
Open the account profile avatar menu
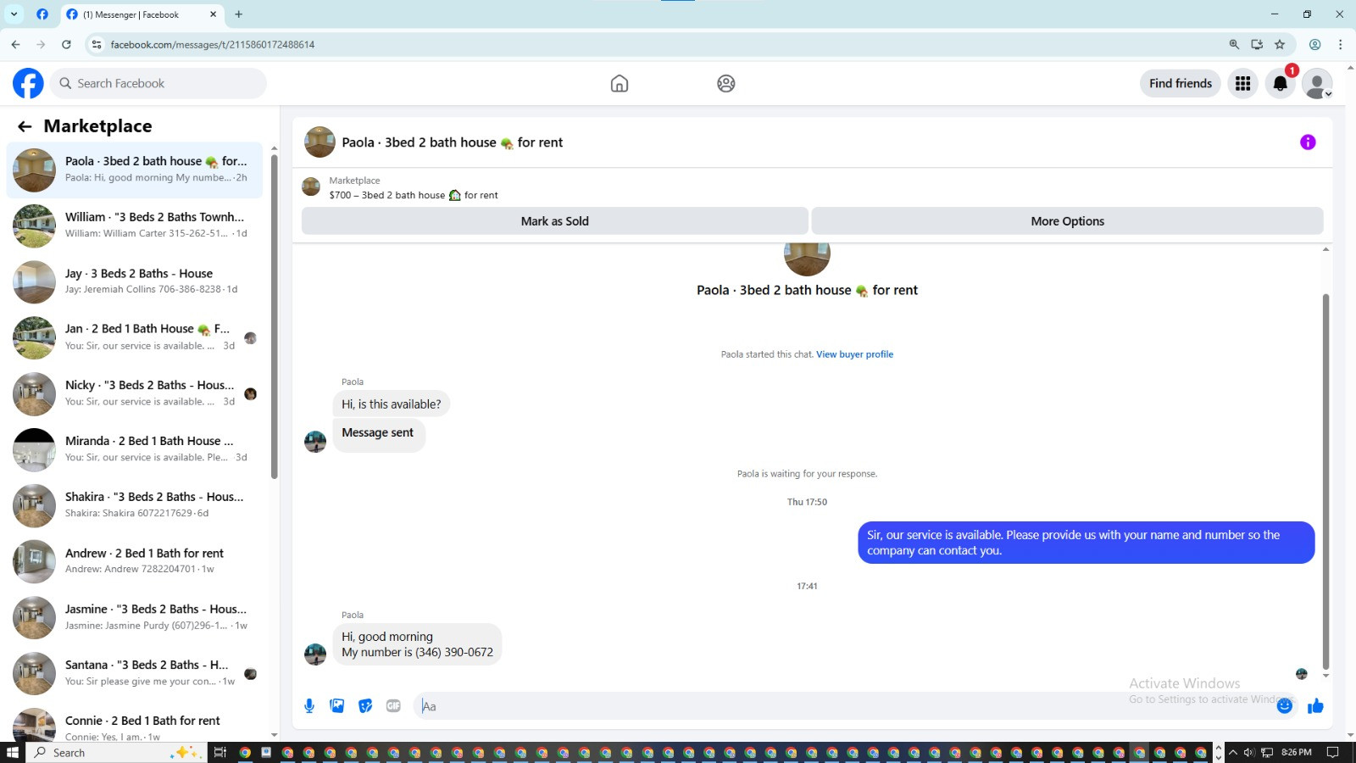point(1317,83)
